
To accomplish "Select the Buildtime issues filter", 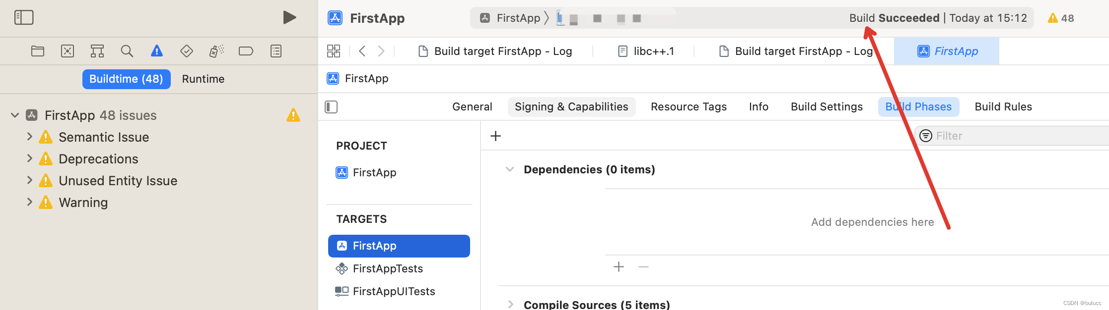I will click(x=126, y=79).
